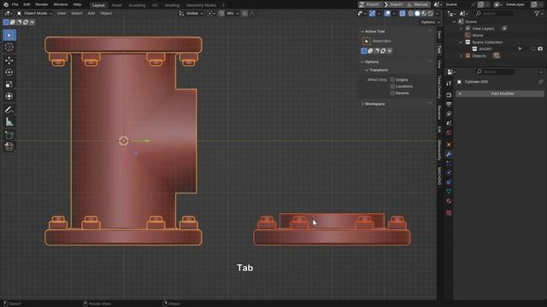Open the Output properties tab
The image size is (547, 307).
click(x=449, y=104)
